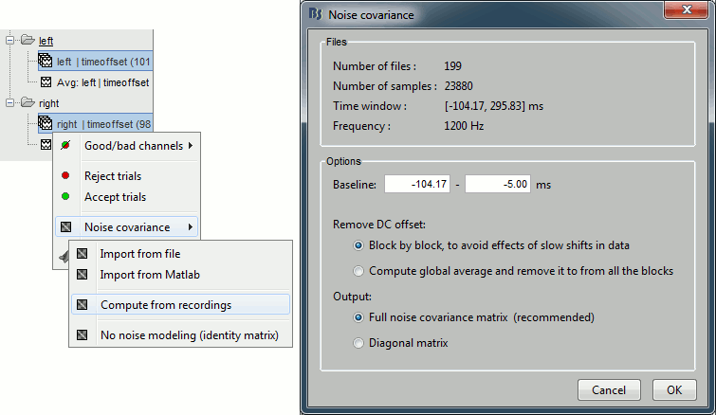Click the green Accept trials dot icon
716x415 pixels.
click(x=64, y=197)
